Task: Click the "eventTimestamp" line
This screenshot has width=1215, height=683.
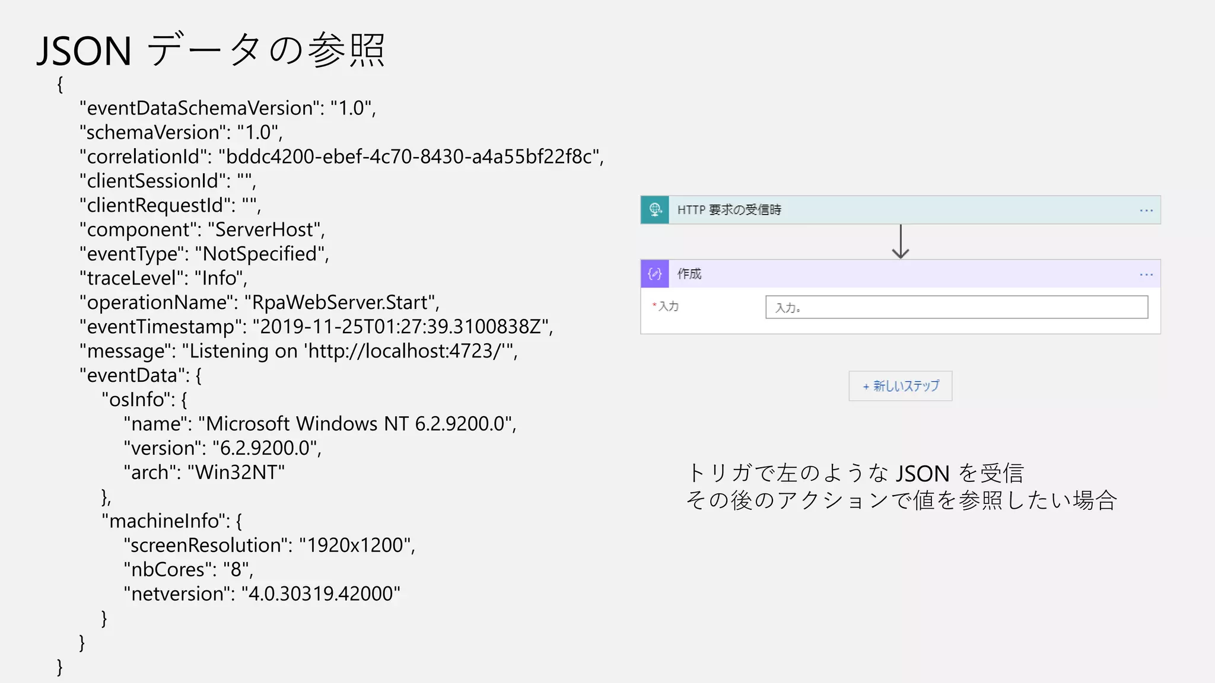Action: 316,327
